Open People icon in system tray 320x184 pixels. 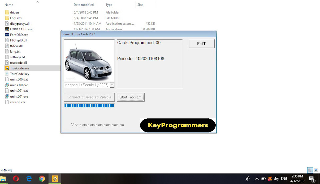(248, 179)
